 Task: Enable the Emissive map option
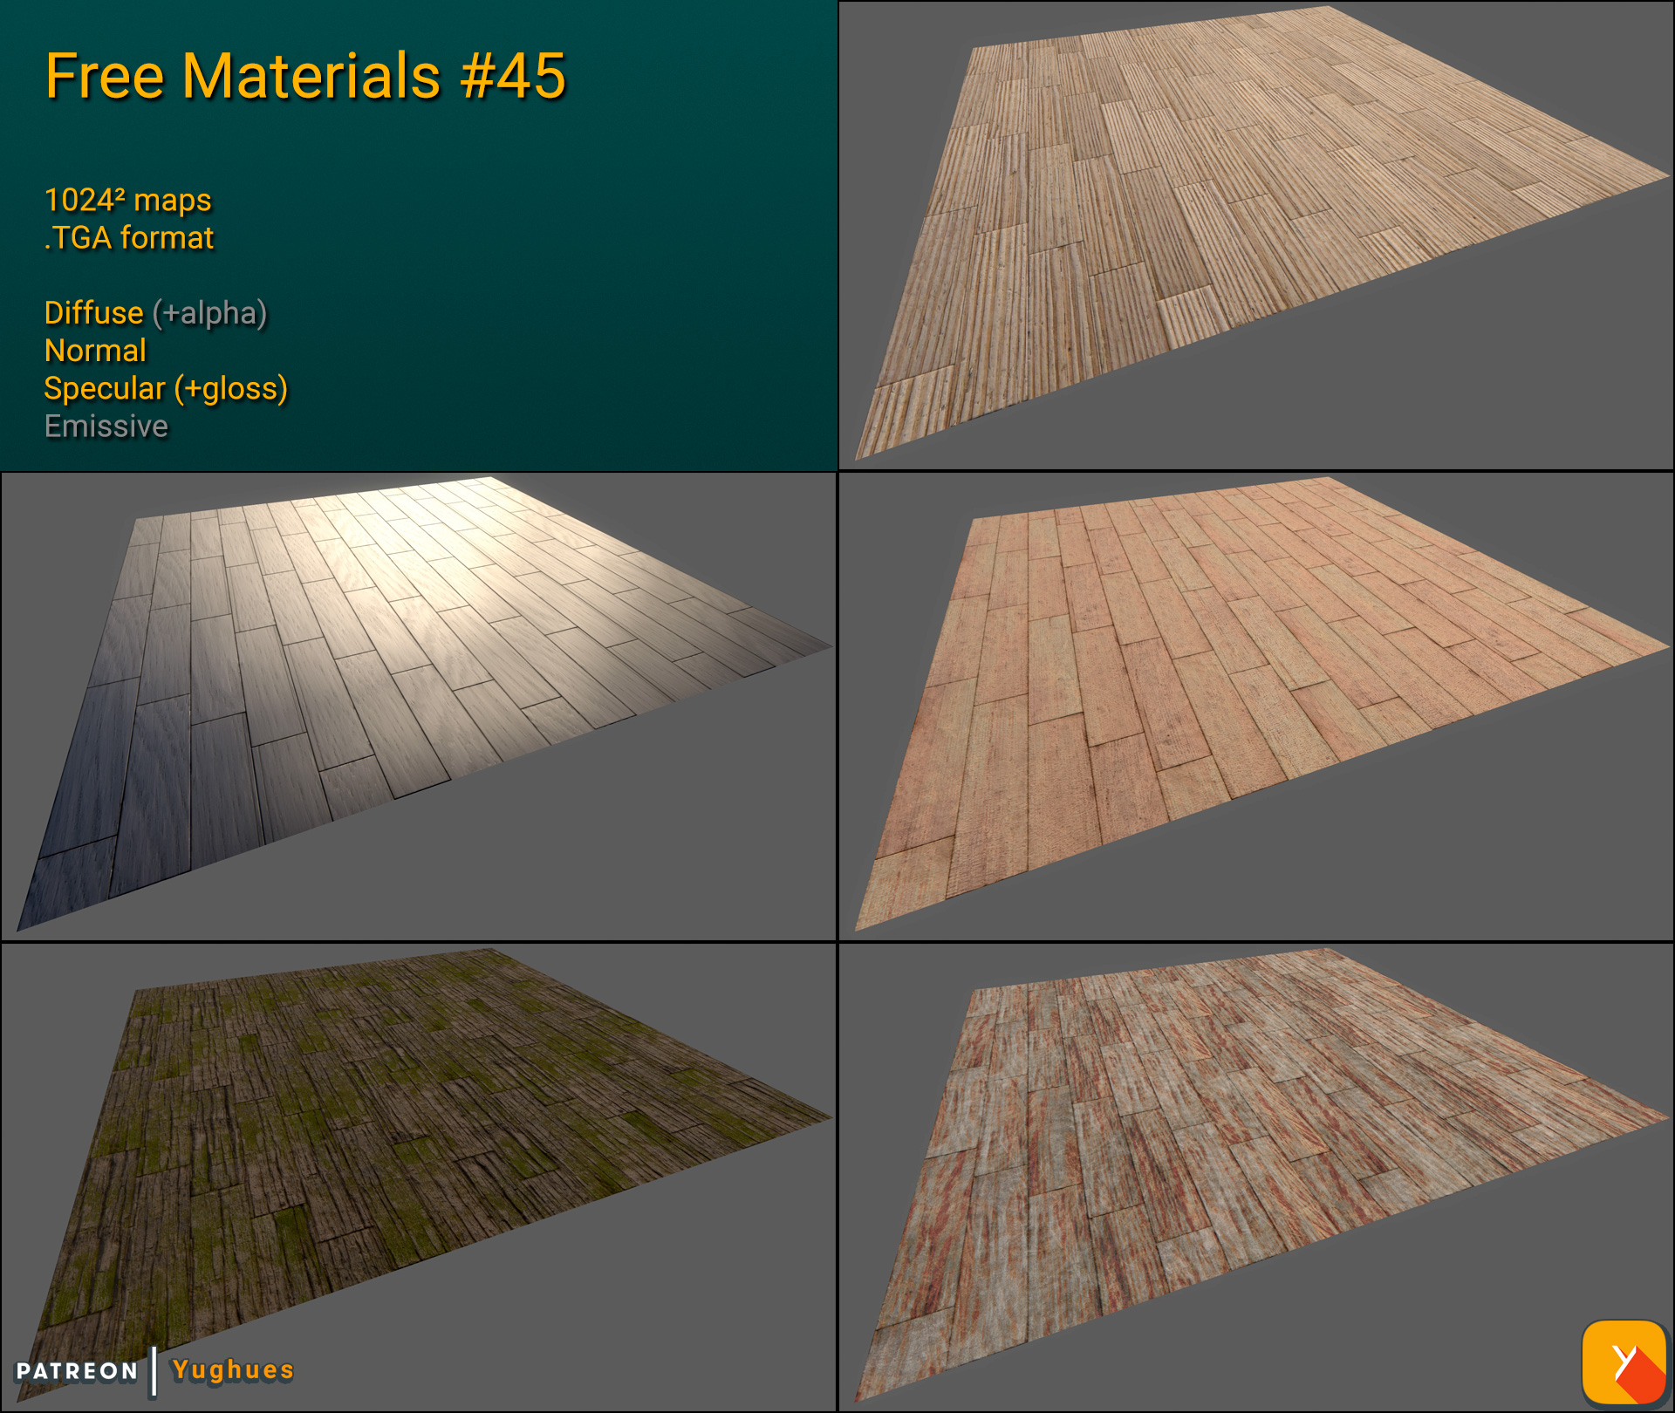[106, 427]
